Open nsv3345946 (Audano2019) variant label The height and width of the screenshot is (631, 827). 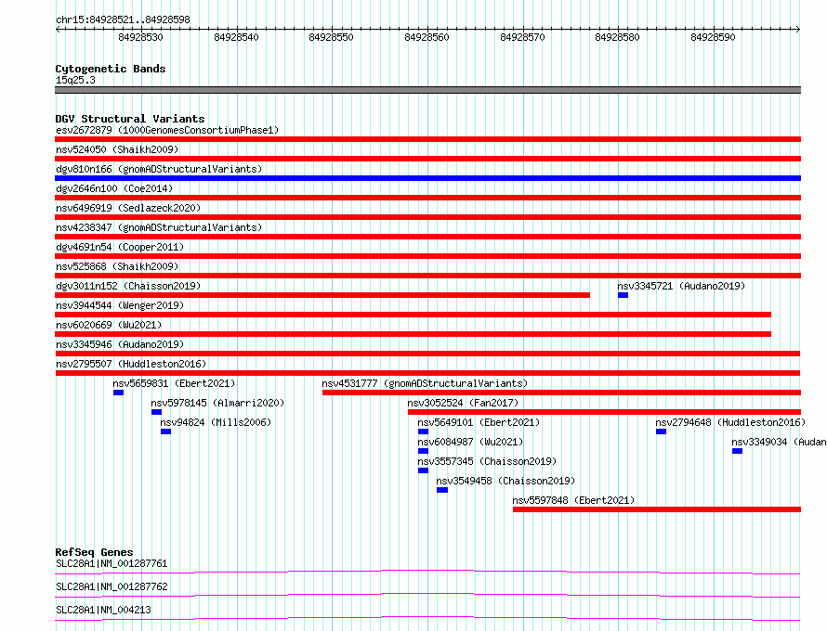[x=120, y=344]
